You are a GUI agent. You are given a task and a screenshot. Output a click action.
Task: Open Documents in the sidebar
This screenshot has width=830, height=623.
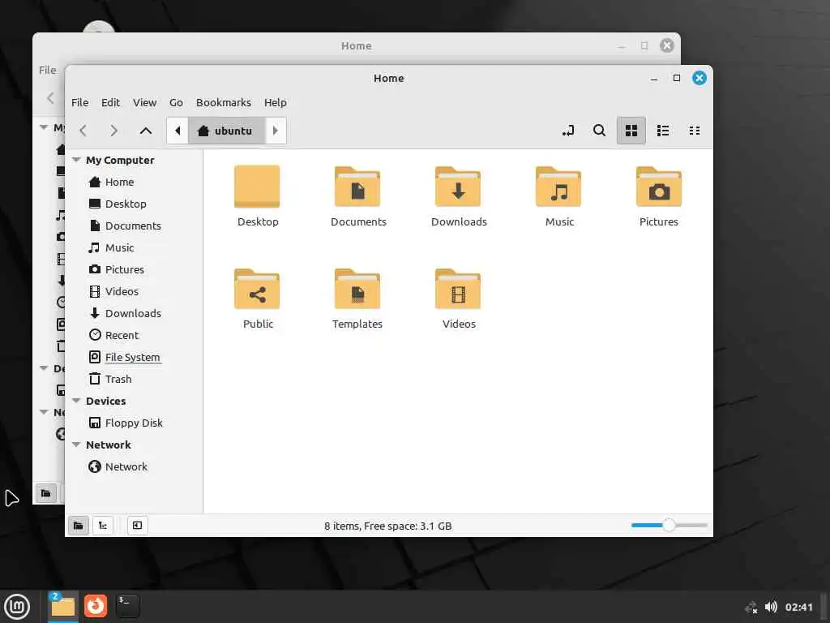[x=133, y=226]
